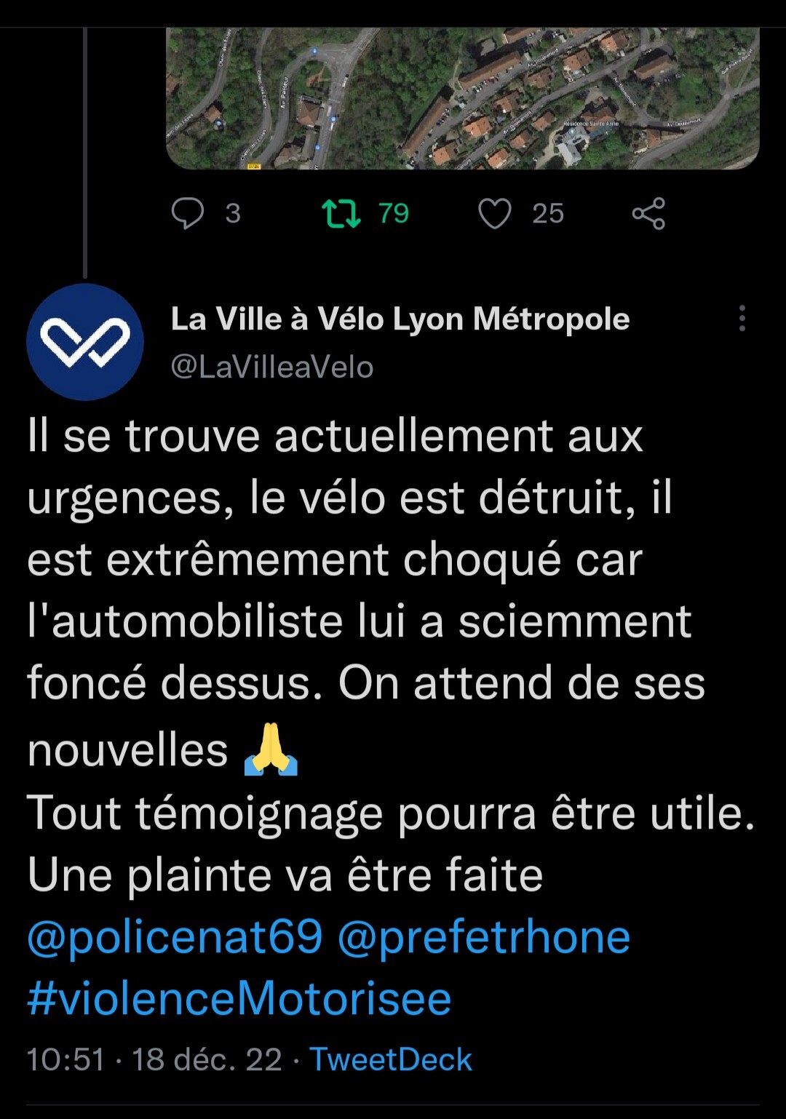Open the satellite map image
Screen dimensions: 786x1119
(463, 98)
